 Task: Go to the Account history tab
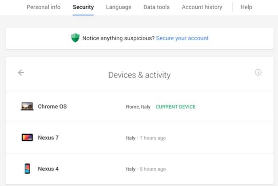[x=202, y=7]
